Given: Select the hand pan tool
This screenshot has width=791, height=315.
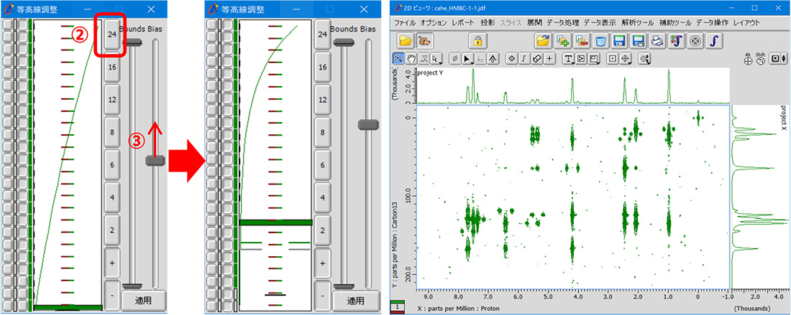Looking at the screenshot, I should pos(413,59).
